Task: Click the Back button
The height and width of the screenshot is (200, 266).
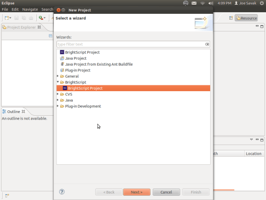Action: click(109, 192)
